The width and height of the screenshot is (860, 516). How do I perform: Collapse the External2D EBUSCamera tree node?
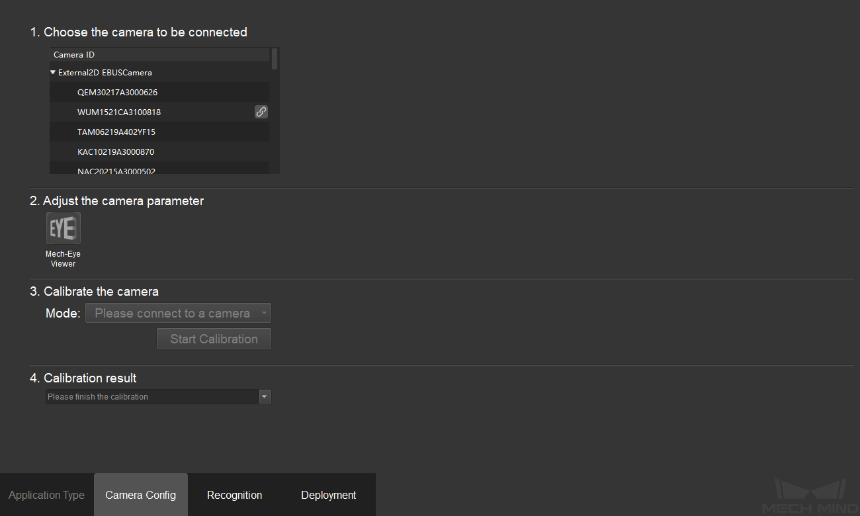pyautogui.click(x=53, y=72)
